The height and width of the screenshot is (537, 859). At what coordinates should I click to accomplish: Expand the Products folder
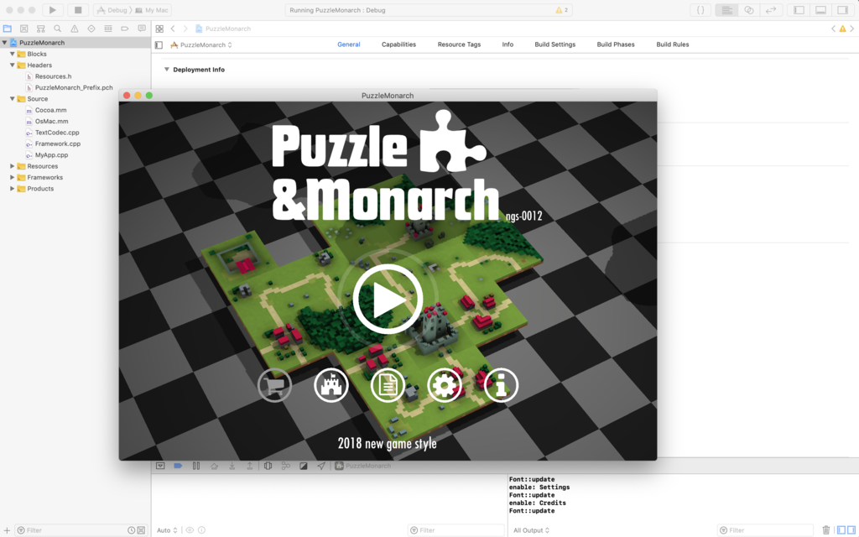coord(12,189)
